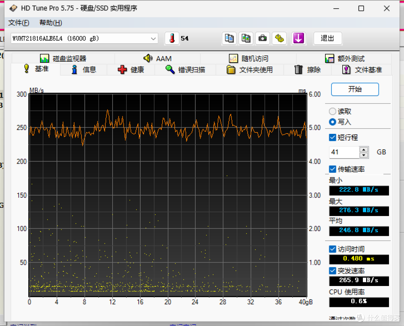Open the Help menu (帮助)
This screenshot has height=326, width=404.
pos(50,23)
